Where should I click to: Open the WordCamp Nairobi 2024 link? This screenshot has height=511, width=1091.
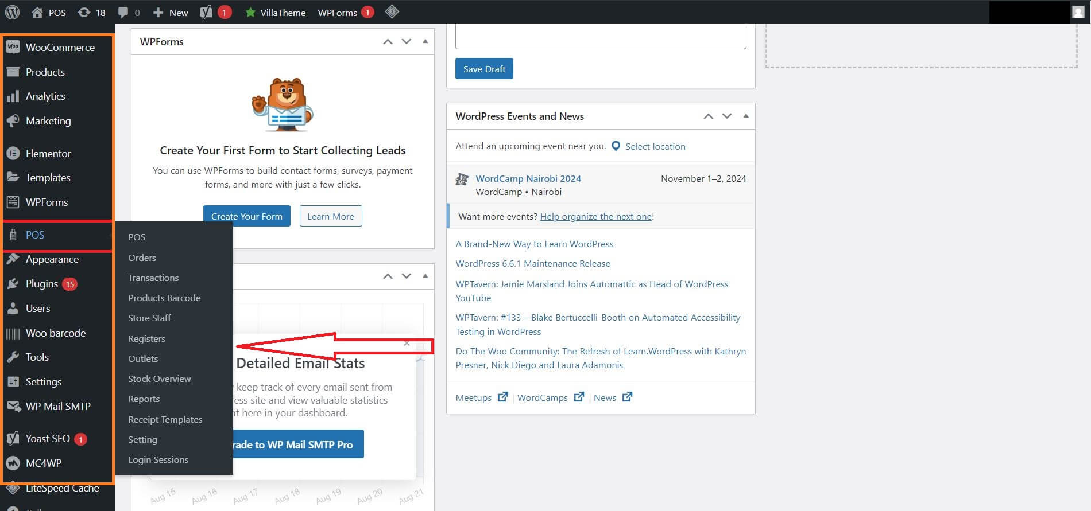pos(528,178)
